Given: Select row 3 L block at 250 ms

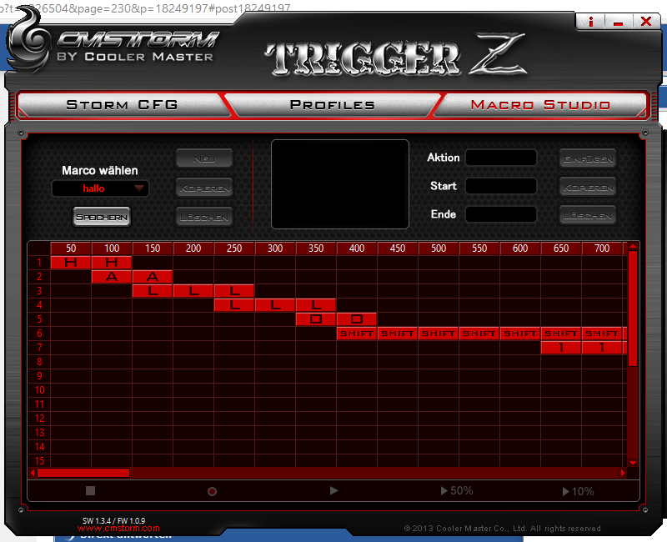Looking at the screenshot, I should pyautogui.click(x=234, y=291).
